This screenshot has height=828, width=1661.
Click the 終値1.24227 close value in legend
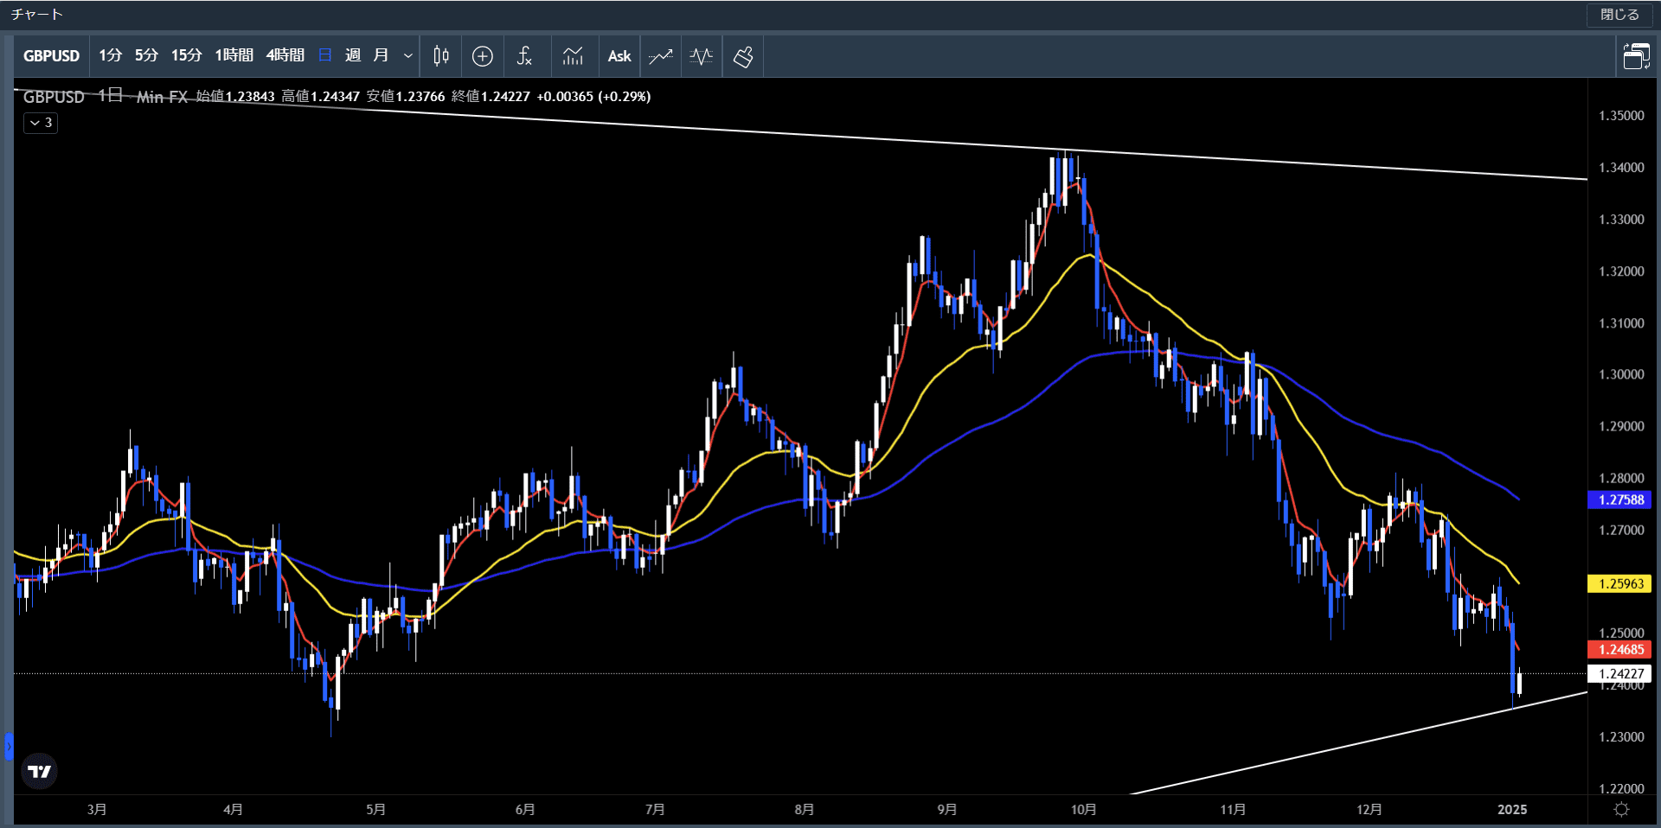[x=491, y=96]
